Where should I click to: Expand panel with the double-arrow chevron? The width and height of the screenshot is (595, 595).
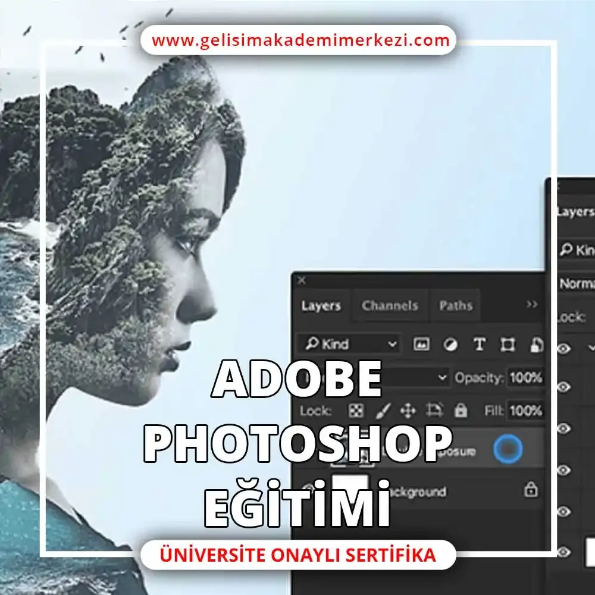(532, 305)
